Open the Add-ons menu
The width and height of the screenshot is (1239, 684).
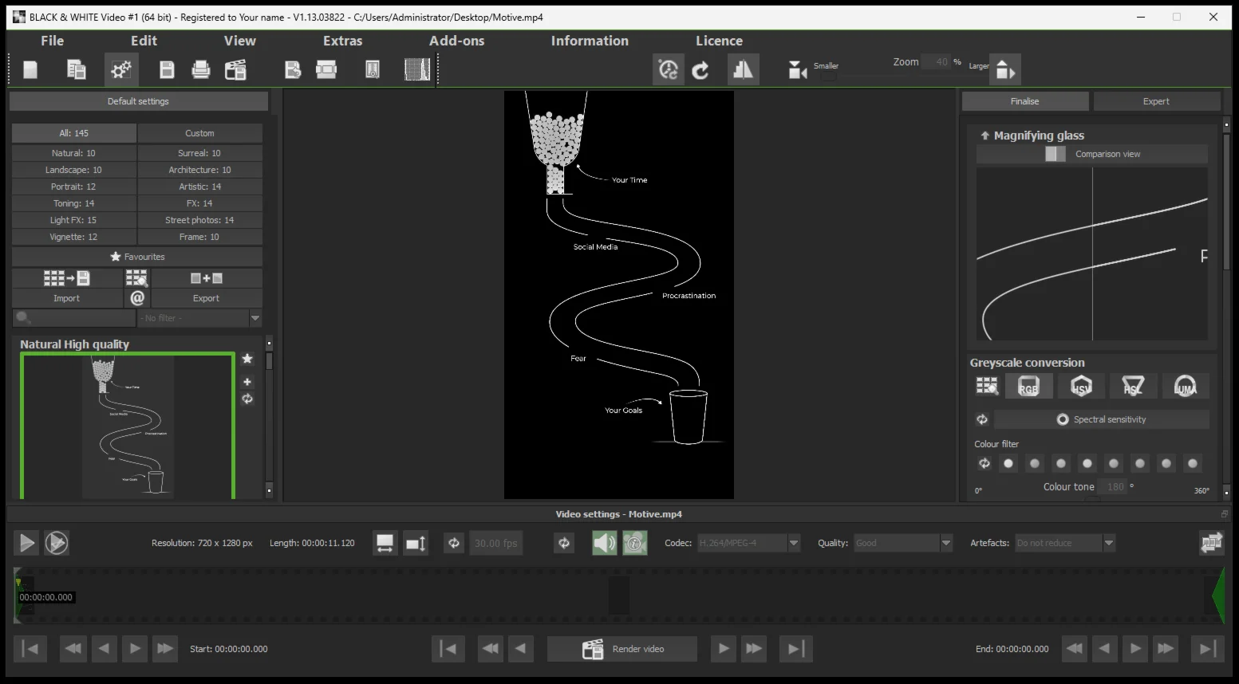pos(456,41)
